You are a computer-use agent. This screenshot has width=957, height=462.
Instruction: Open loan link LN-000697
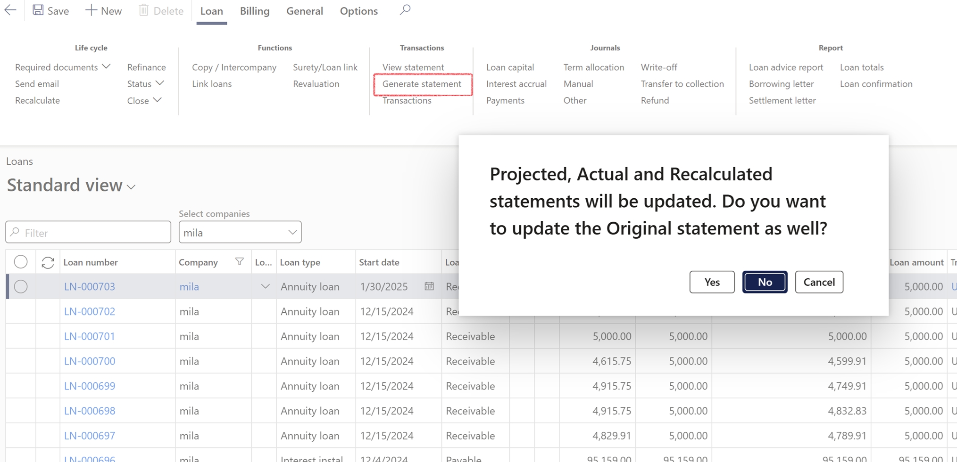tap(90, 436)
